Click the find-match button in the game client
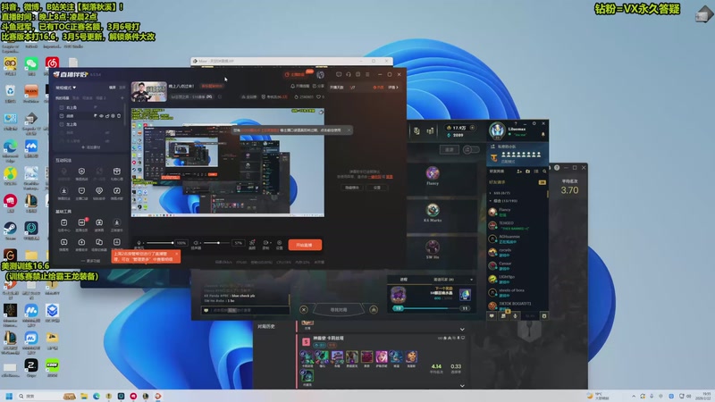This screenshot has width=715, height=402. tap(339, 310)
